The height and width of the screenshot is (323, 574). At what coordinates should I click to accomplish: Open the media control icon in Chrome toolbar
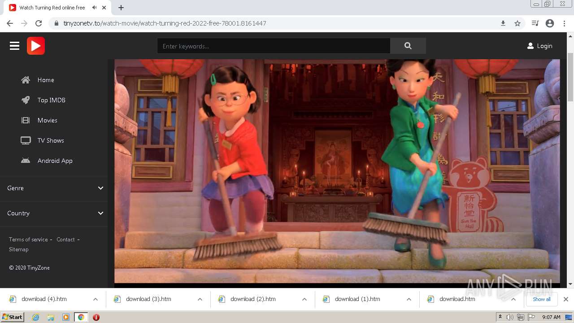click(x=535, y=23)
